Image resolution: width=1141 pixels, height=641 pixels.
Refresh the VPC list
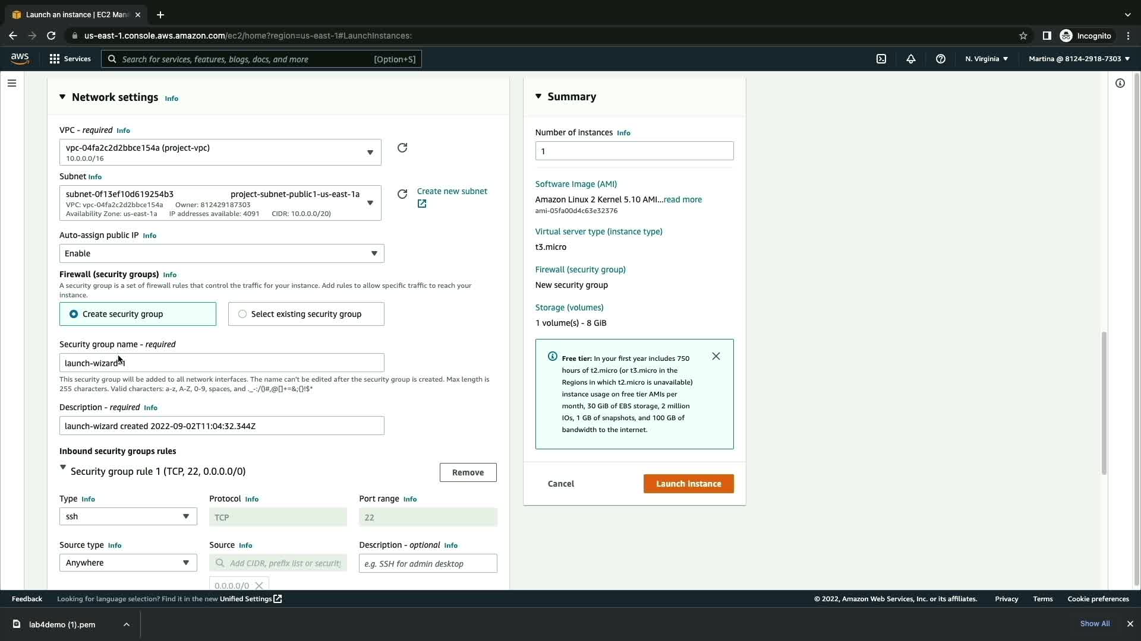[402, 148]
